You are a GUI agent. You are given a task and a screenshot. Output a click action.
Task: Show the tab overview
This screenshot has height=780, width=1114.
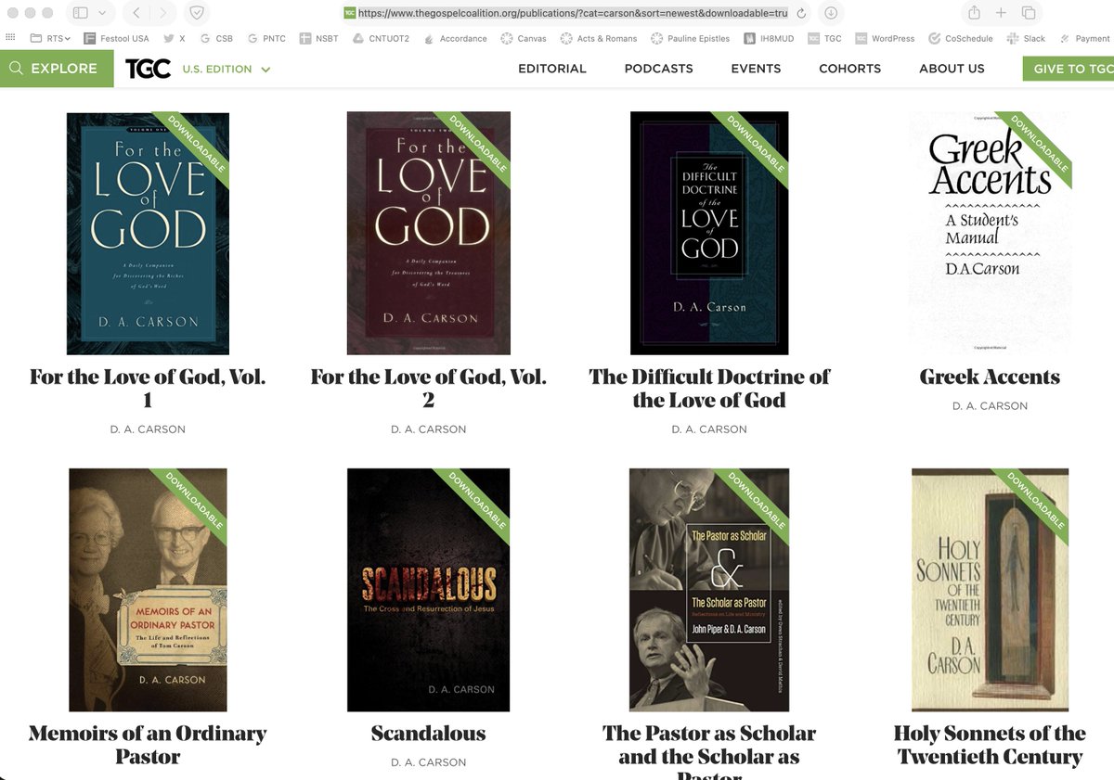click(1029, 13)
